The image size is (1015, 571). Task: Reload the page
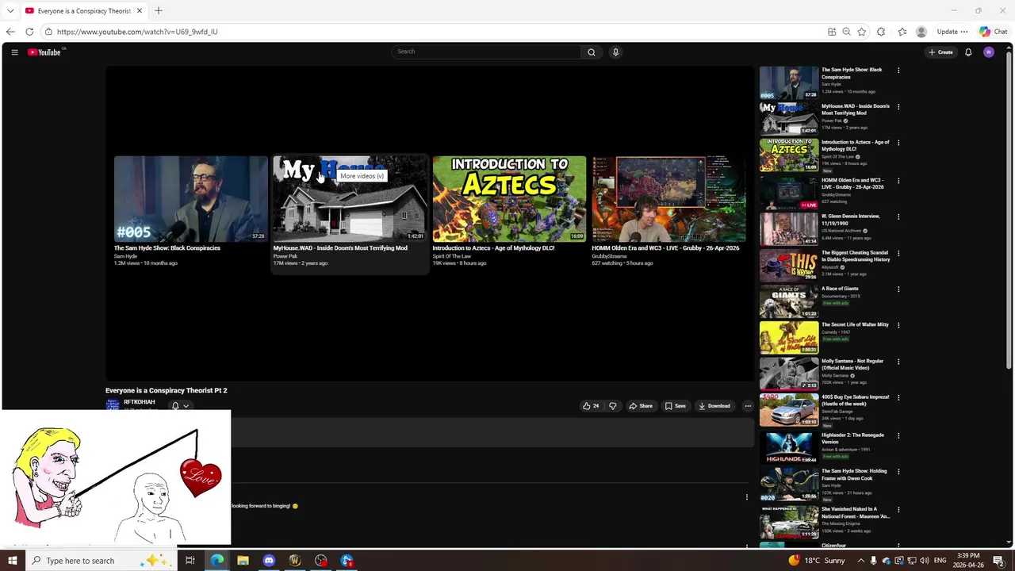29,32
